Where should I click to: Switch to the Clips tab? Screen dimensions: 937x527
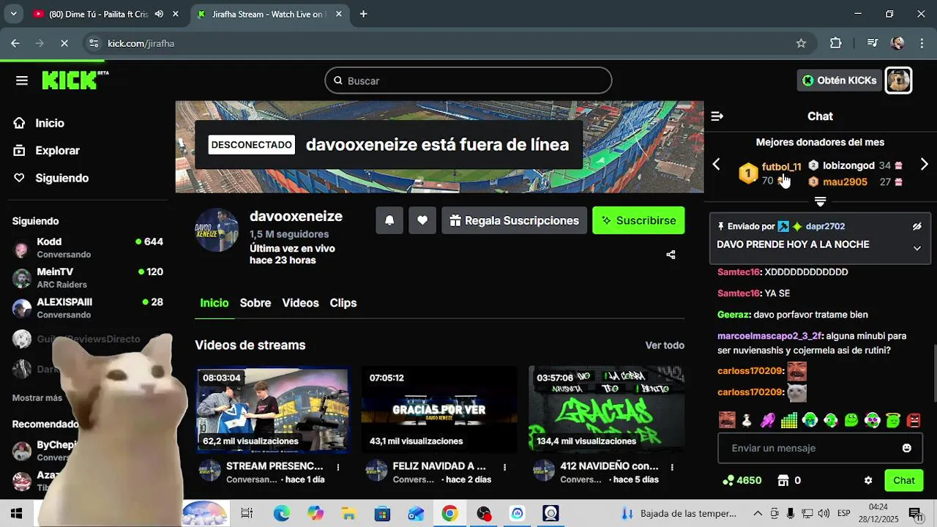click(343, 303)
